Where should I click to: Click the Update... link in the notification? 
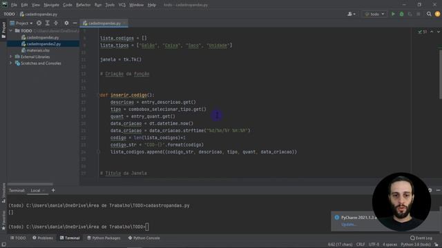pyautogui.click(x=348, y=225)
